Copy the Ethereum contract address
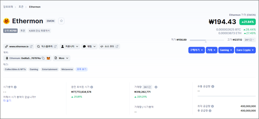Viewport: 259px width, 119px height. tap(43, 58)
